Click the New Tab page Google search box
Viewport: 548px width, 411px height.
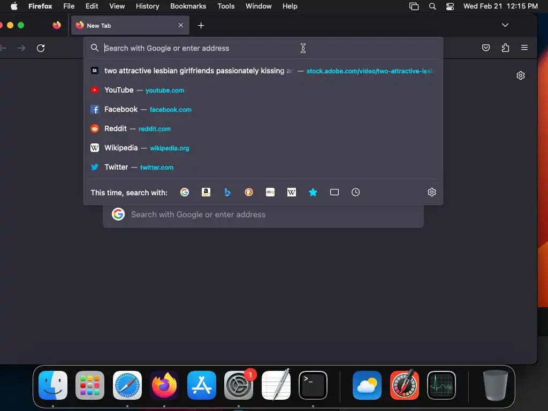[x=263, y=215]
